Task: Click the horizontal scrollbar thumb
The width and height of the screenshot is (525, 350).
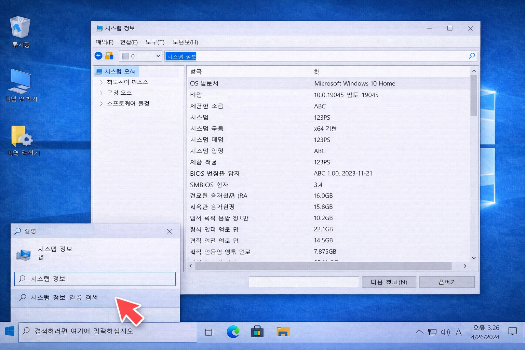Action: pyautogui.click(x=323, y=266)
